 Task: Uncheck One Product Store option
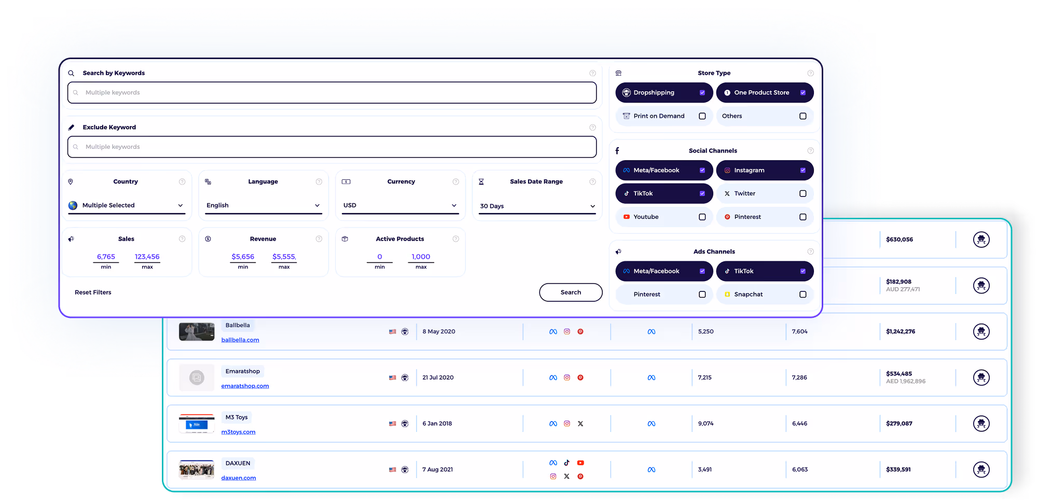pyautogui.click(x=803, y=93)
